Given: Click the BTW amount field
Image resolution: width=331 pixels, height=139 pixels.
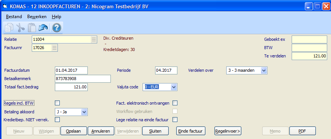Looking at the screenshot, I should coord(309,48).
